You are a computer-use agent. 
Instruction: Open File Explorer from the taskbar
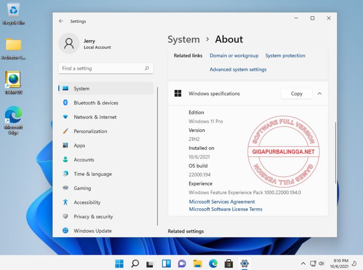(197, 263)
